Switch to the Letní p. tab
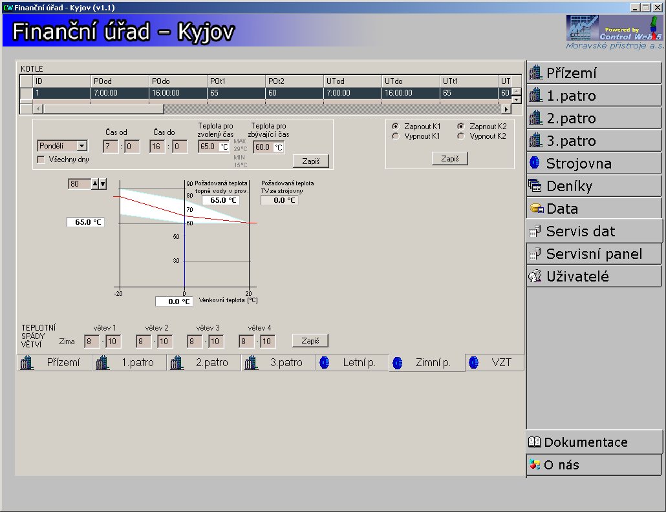Viewport: 666px width, 512px height. click(x=352, y=363)
